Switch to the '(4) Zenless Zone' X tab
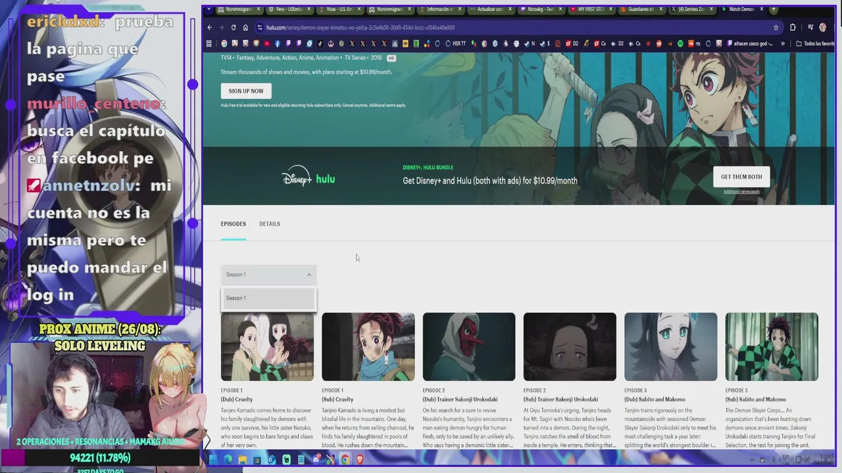The width and height of the screenshot is (842, 473). (x=692, y=9)
